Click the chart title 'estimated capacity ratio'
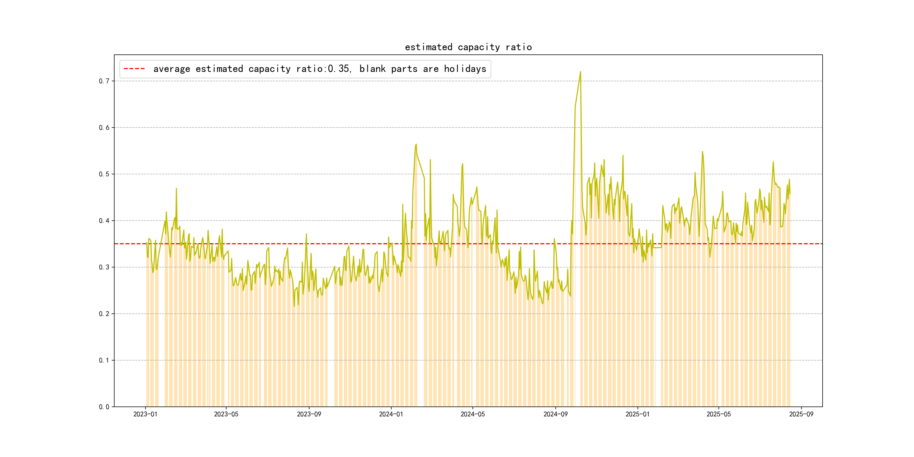 click(468, 47)
